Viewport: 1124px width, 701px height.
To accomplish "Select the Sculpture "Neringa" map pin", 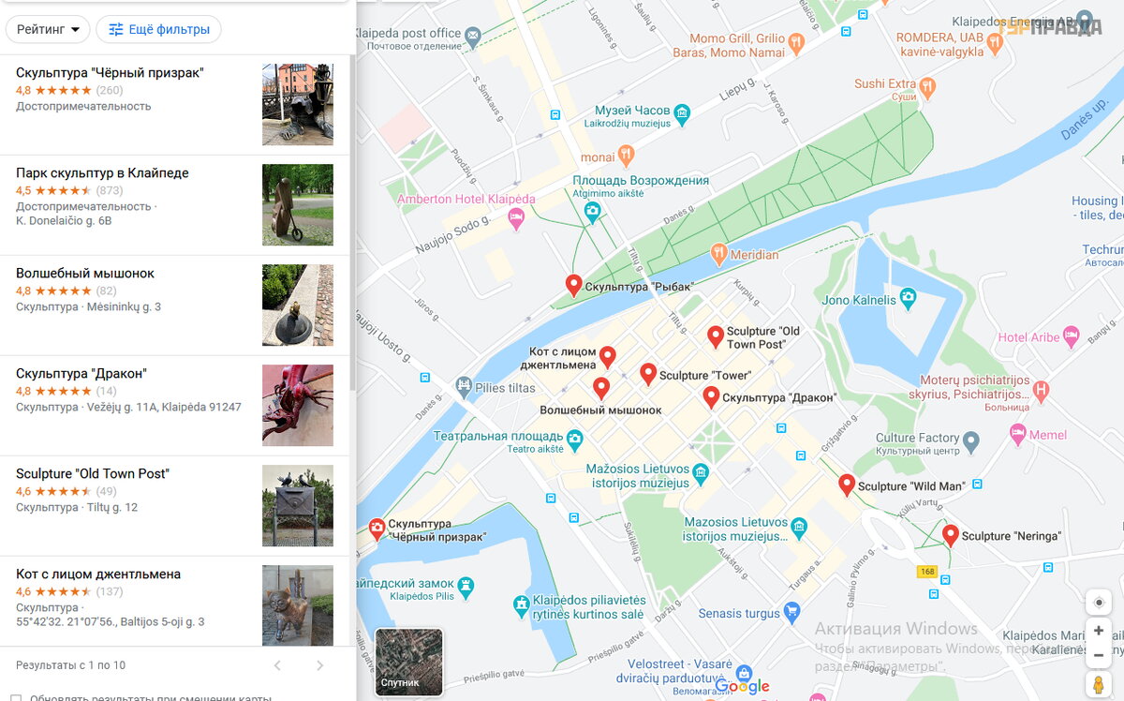I will (x=950, y=536).
